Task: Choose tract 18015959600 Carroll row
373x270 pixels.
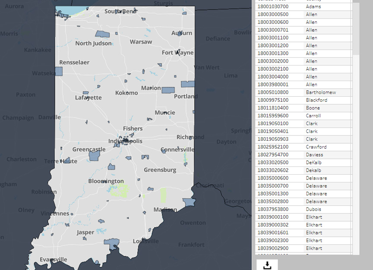Action: 303,116
